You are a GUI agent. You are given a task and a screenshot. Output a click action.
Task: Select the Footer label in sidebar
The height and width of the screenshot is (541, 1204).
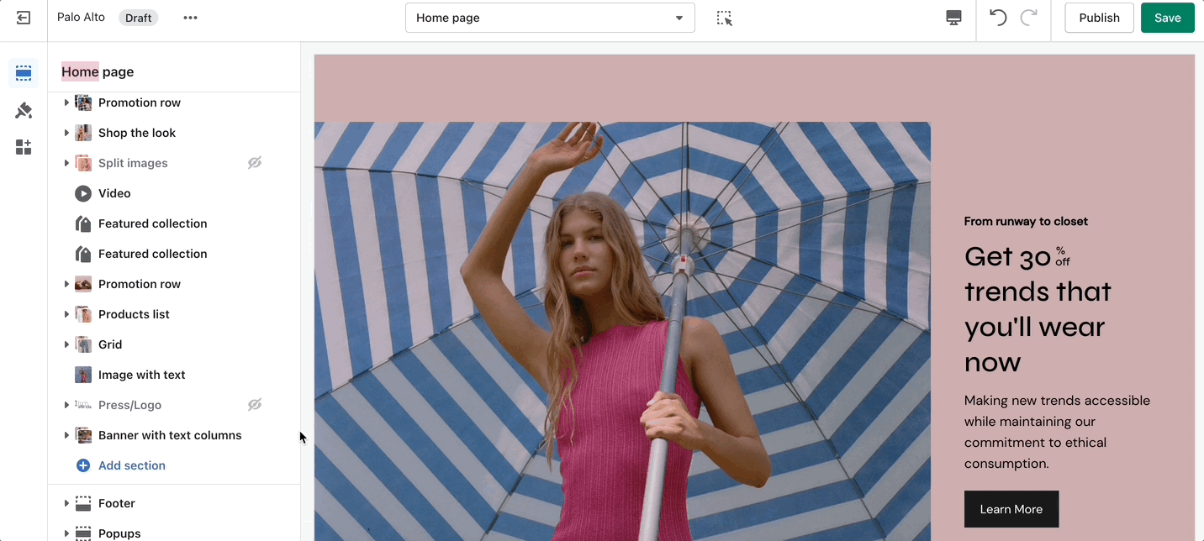(117, 503)
